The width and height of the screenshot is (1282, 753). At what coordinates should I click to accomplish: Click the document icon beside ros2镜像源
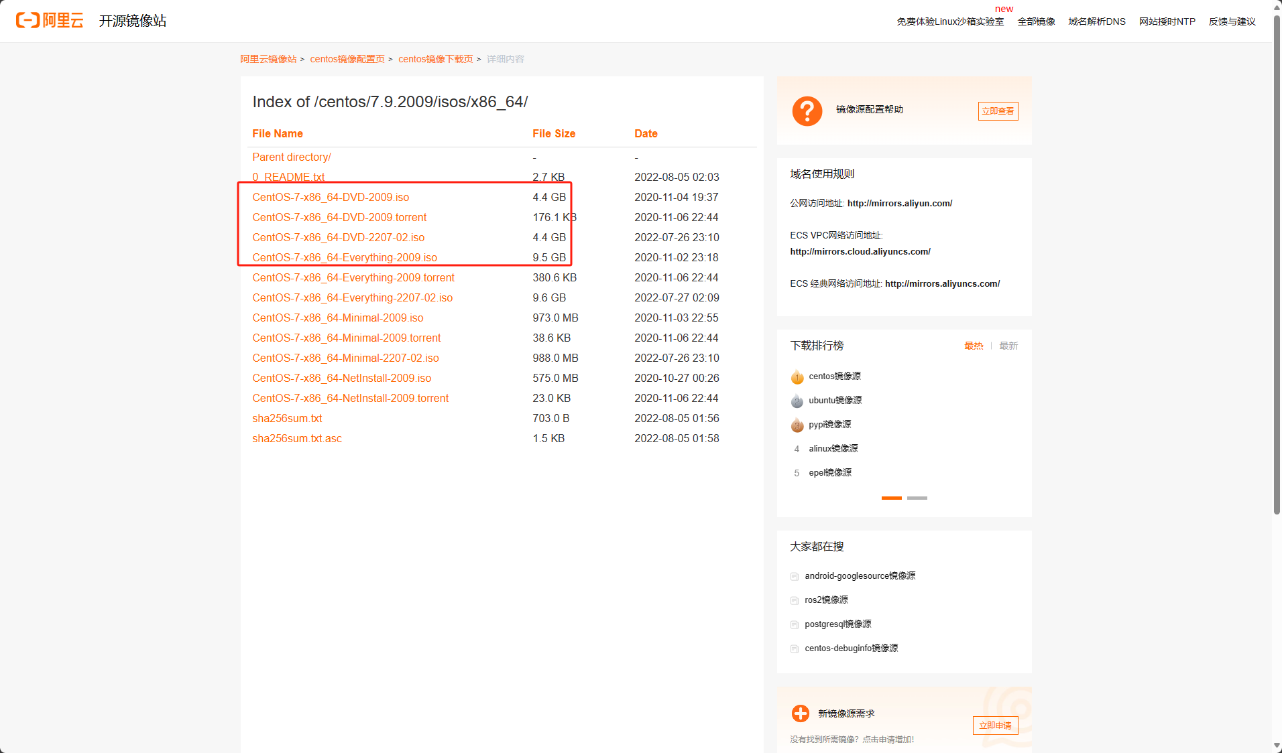click(795, 600)
